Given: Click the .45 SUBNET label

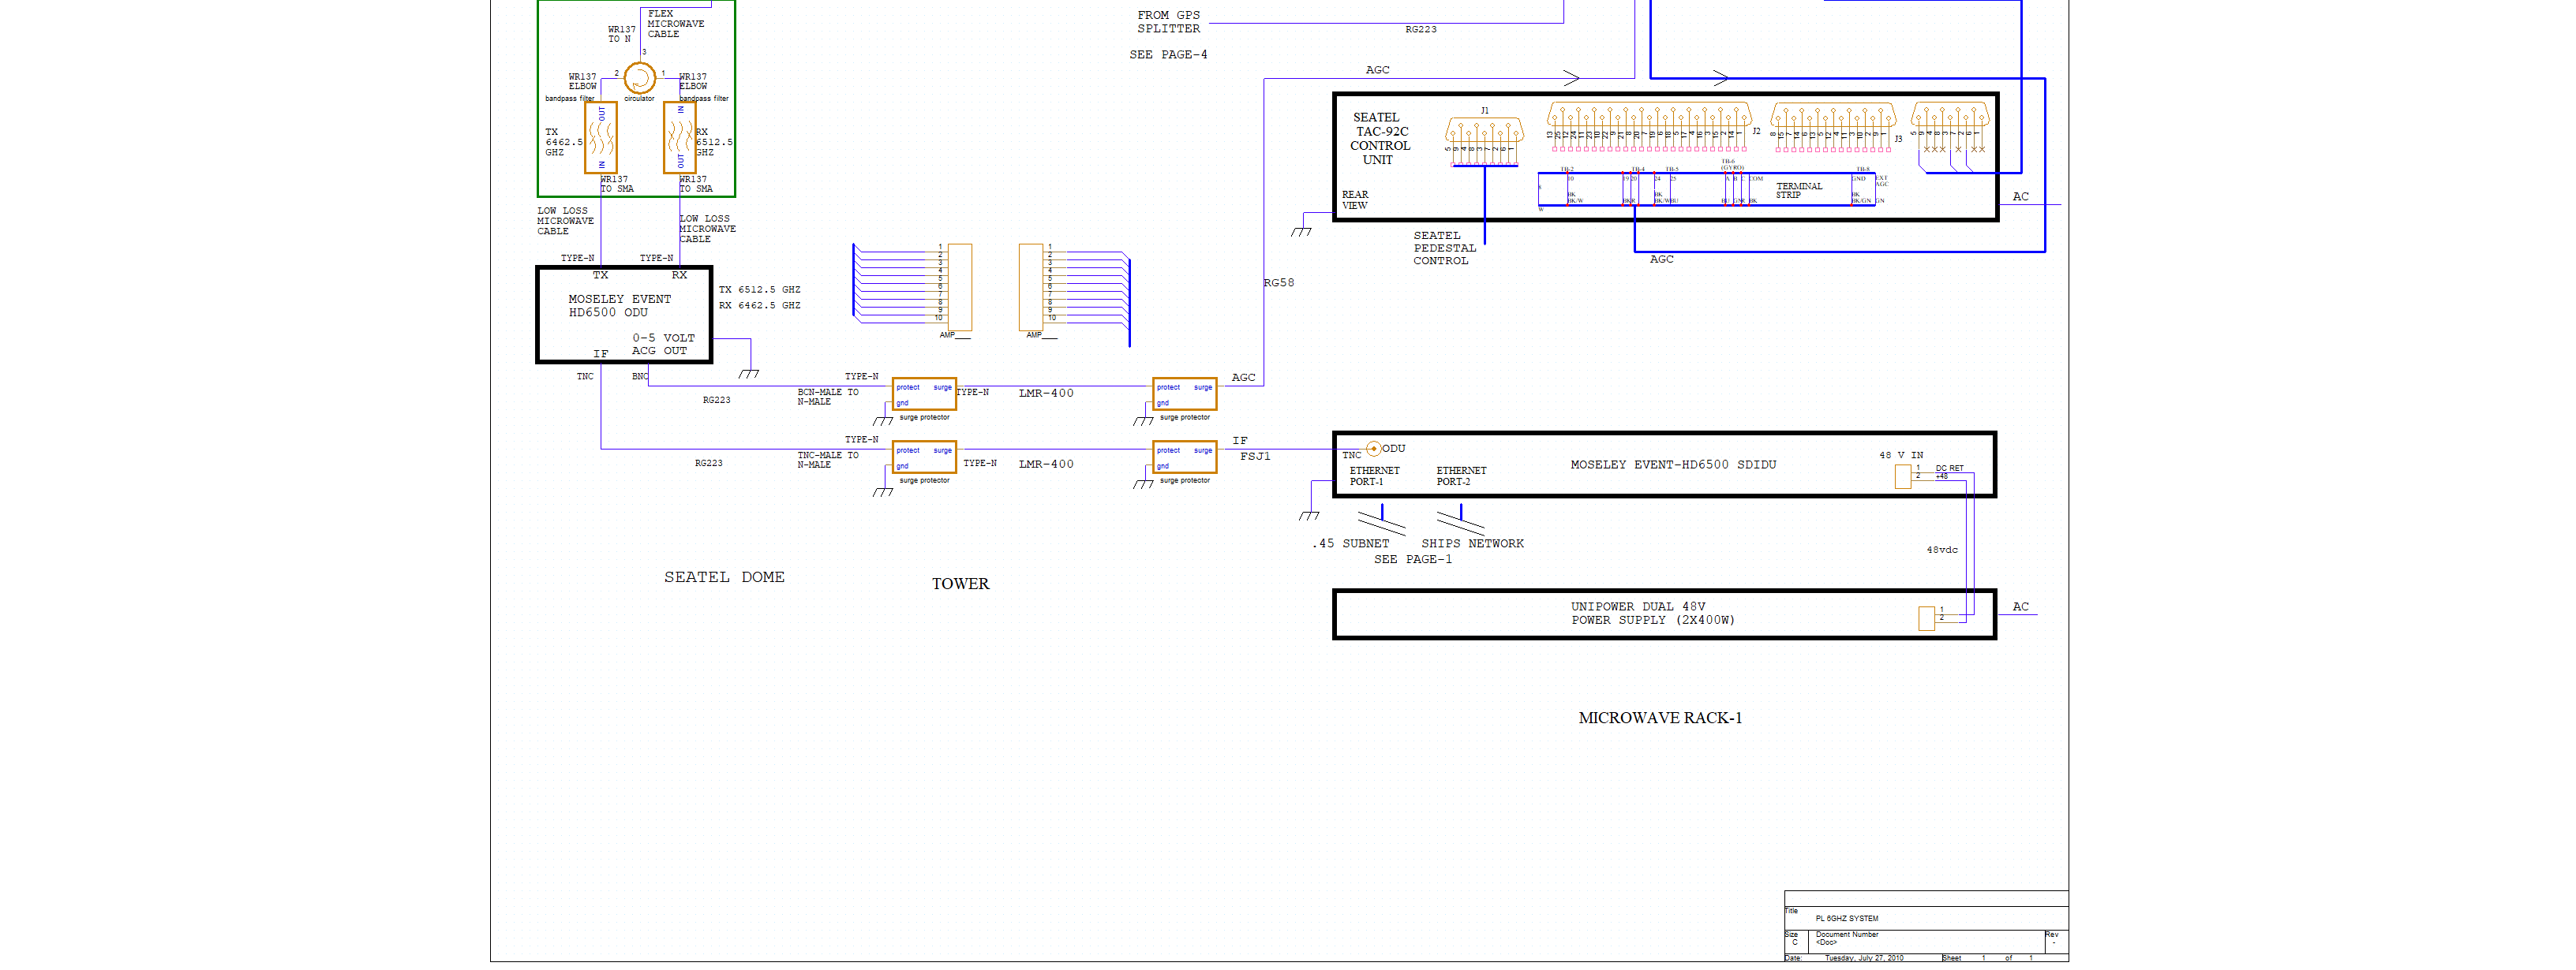Looking at the screenshot, I should click(x=1350, y=543).
